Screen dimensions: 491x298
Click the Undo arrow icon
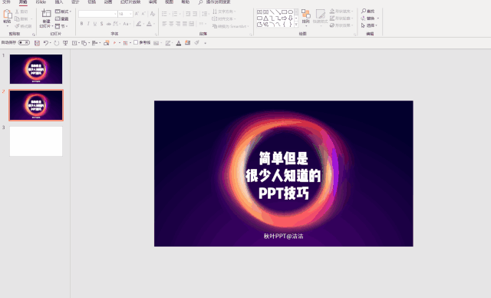[x=46, y=43]
